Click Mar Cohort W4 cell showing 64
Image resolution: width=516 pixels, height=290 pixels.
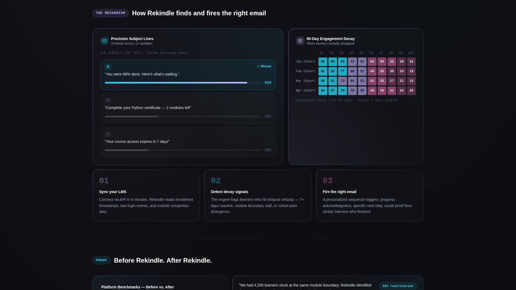pos(352,81)
